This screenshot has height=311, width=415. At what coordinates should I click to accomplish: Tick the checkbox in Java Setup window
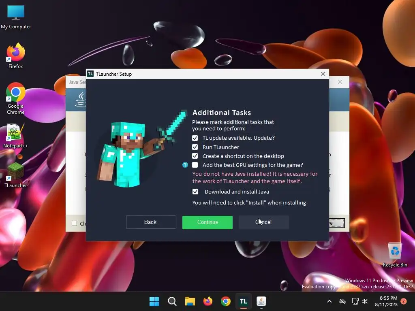point(75,224)
